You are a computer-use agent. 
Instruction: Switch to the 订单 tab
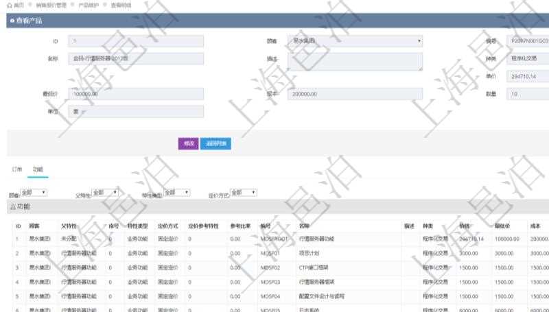click(x=18, y=169)
